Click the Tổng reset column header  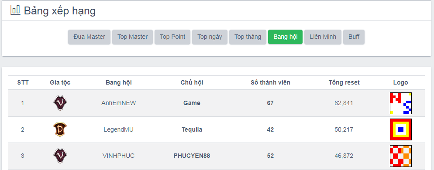tap(344, 82)
